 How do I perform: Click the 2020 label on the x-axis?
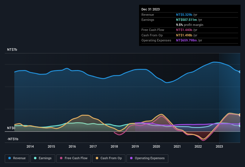(156, 146)
